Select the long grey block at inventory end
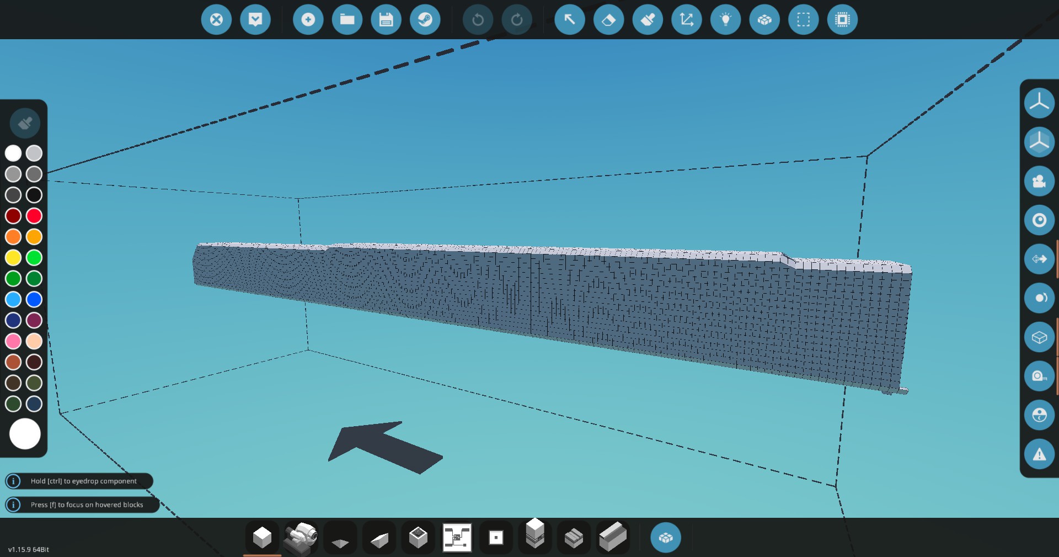This screenshot has height=557, width=1059. pyautogui.click(x=613, y=538)
